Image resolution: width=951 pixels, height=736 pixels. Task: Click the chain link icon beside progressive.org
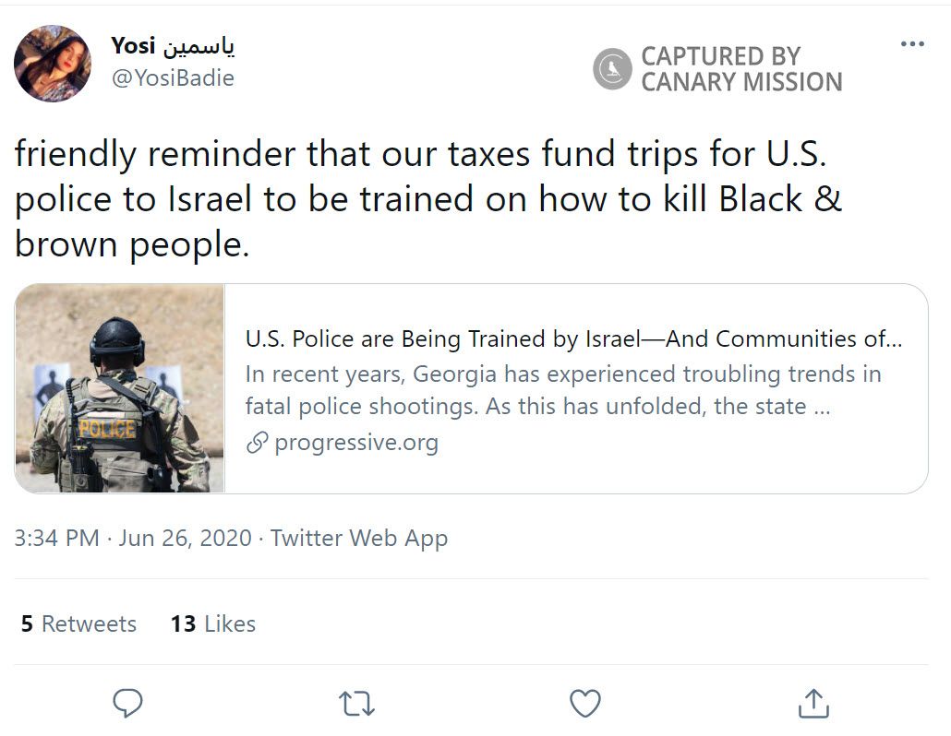click(257, 444)
